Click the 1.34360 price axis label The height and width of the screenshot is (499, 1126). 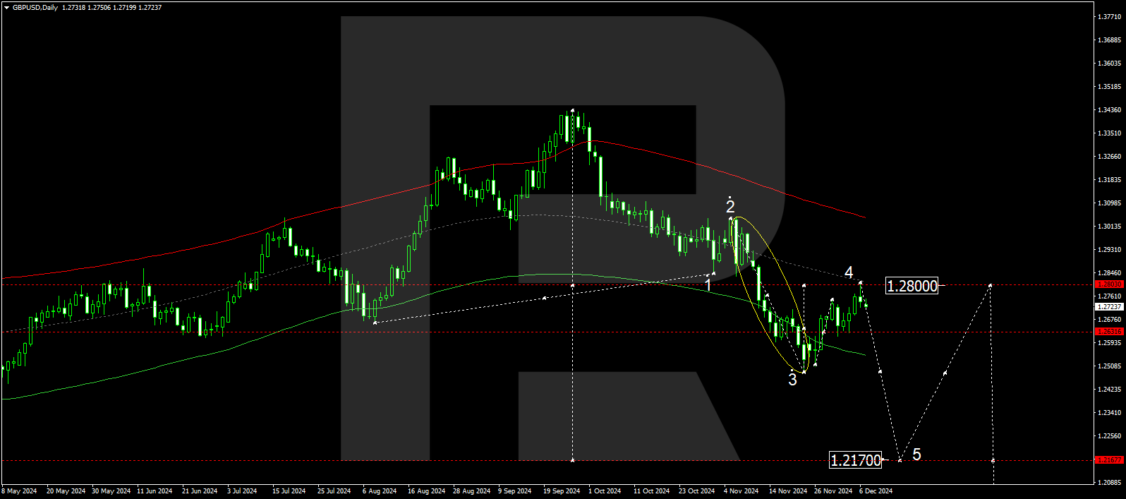click(1110, 110)
